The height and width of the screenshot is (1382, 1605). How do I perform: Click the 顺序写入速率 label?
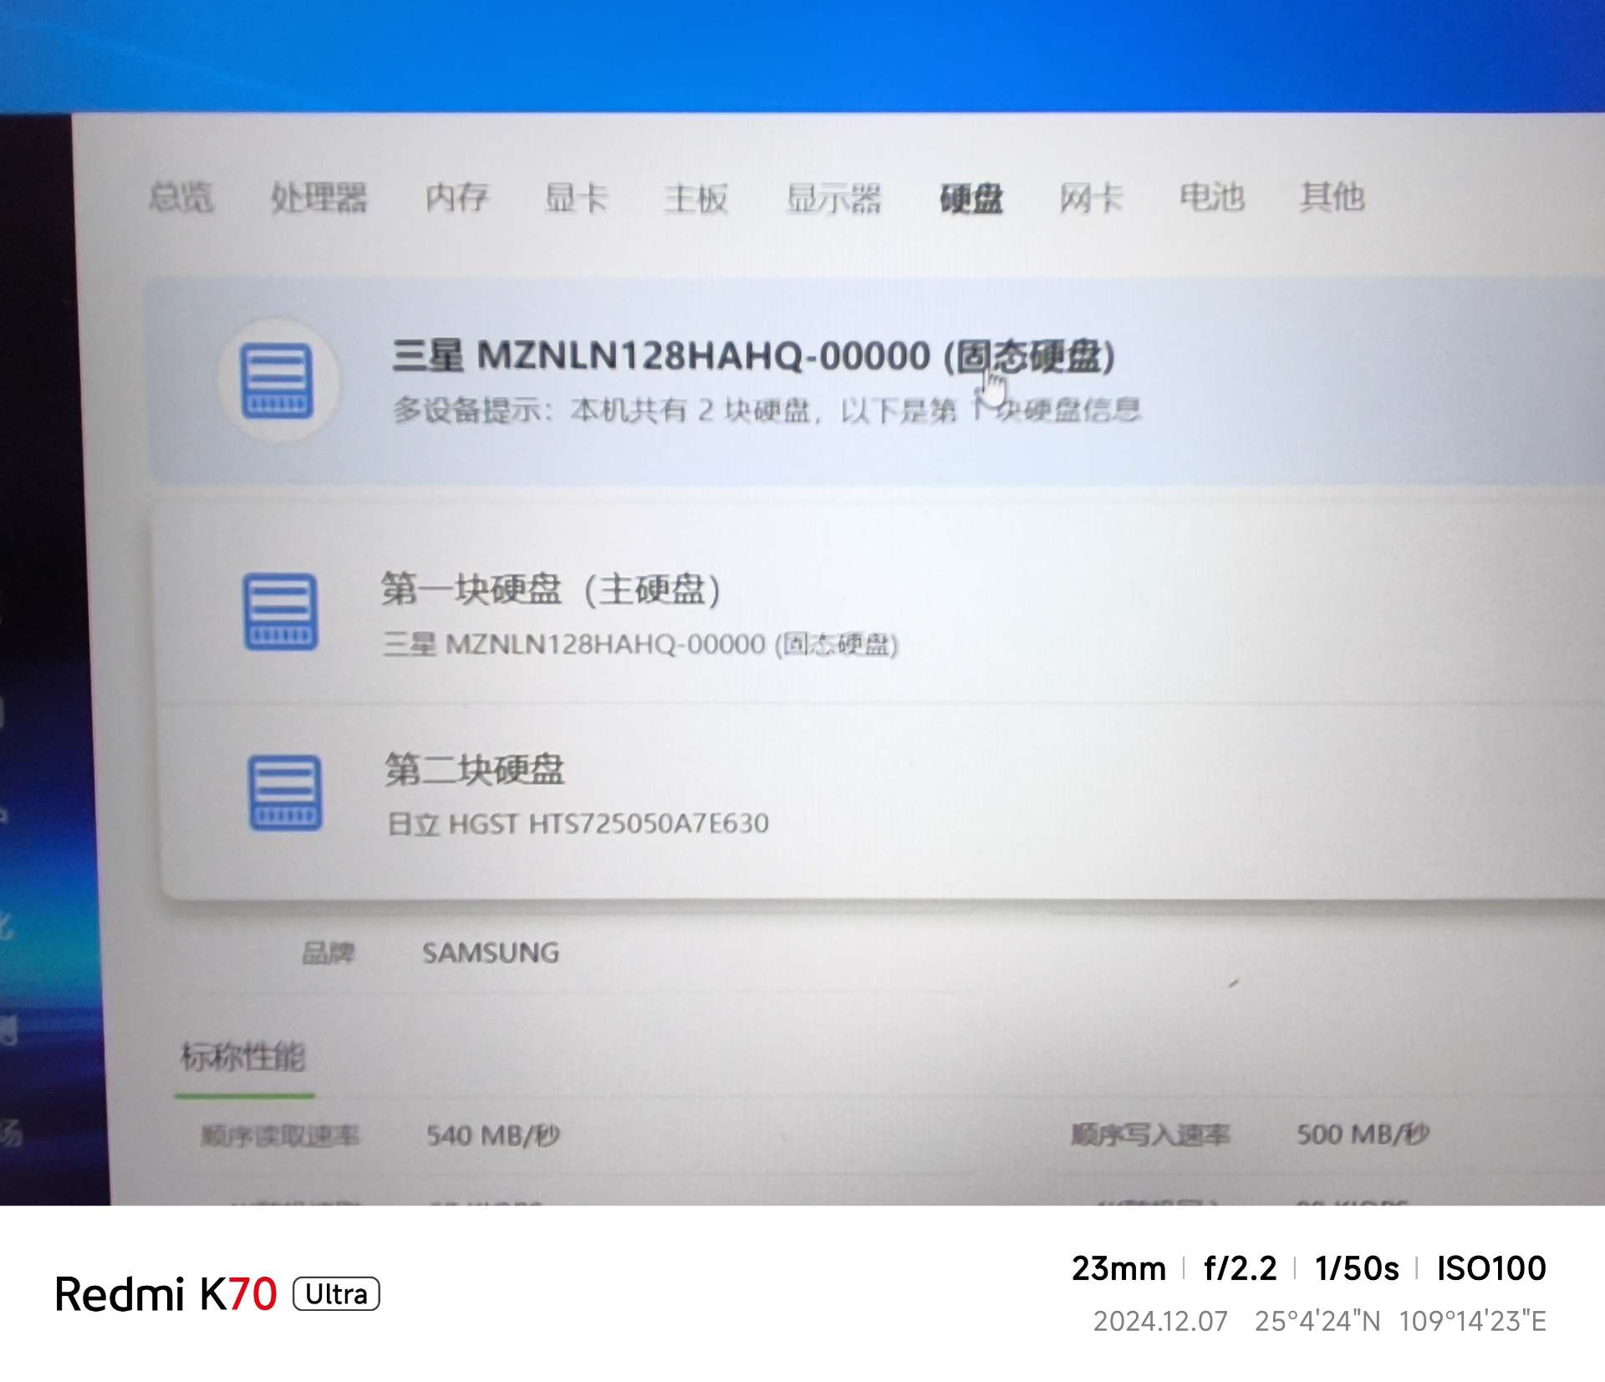click(x=1150, y=1135)
